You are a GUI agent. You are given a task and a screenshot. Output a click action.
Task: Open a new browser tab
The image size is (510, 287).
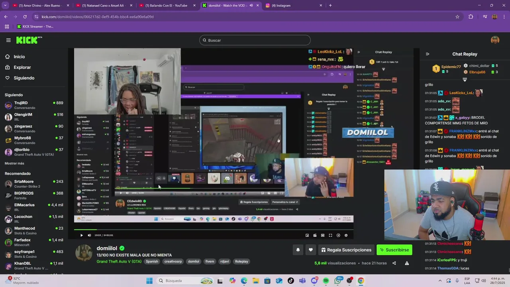pyautogui.click(x=330, y=6)
